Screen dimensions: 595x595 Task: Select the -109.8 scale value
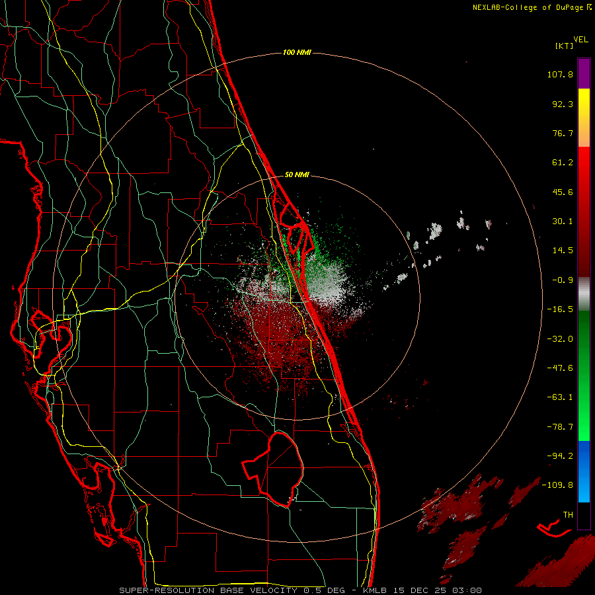pos(558,485)
